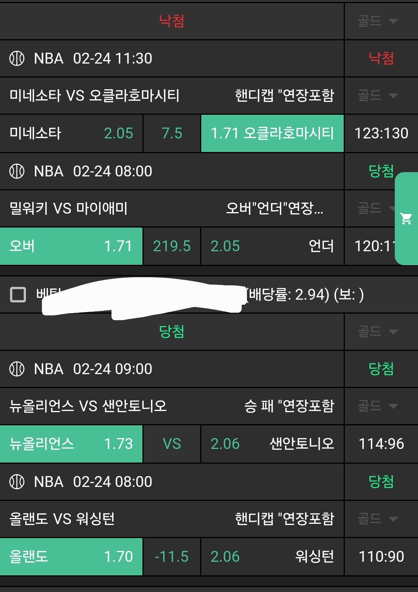Choose the 오버 1.71 option
Screen dimensions: 418x592
71,246
